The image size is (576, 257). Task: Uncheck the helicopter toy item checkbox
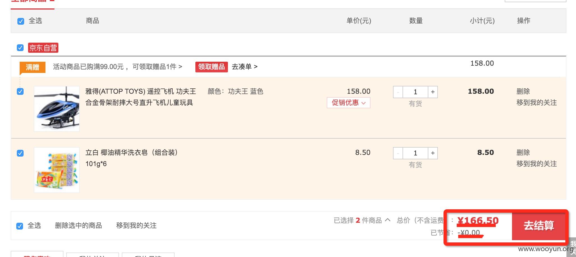click(20, 91)
